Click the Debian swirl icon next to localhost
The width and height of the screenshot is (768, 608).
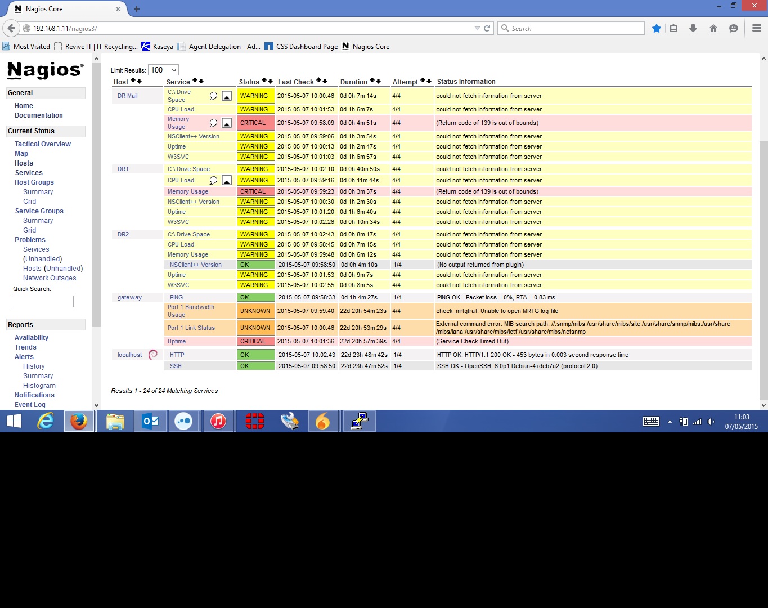[x=153, y=355]
